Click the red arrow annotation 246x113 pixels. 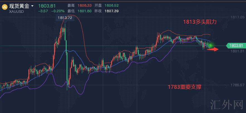pyautogui.click(x=213, y=50)
